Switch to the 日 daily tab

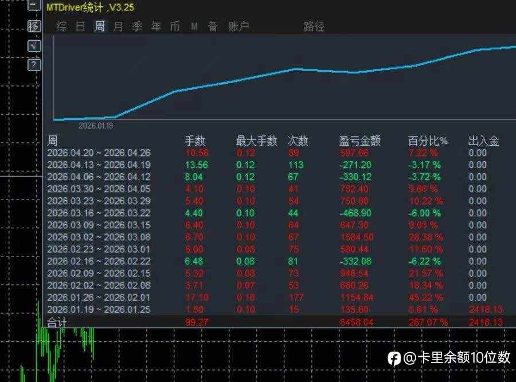coord(81,26)
